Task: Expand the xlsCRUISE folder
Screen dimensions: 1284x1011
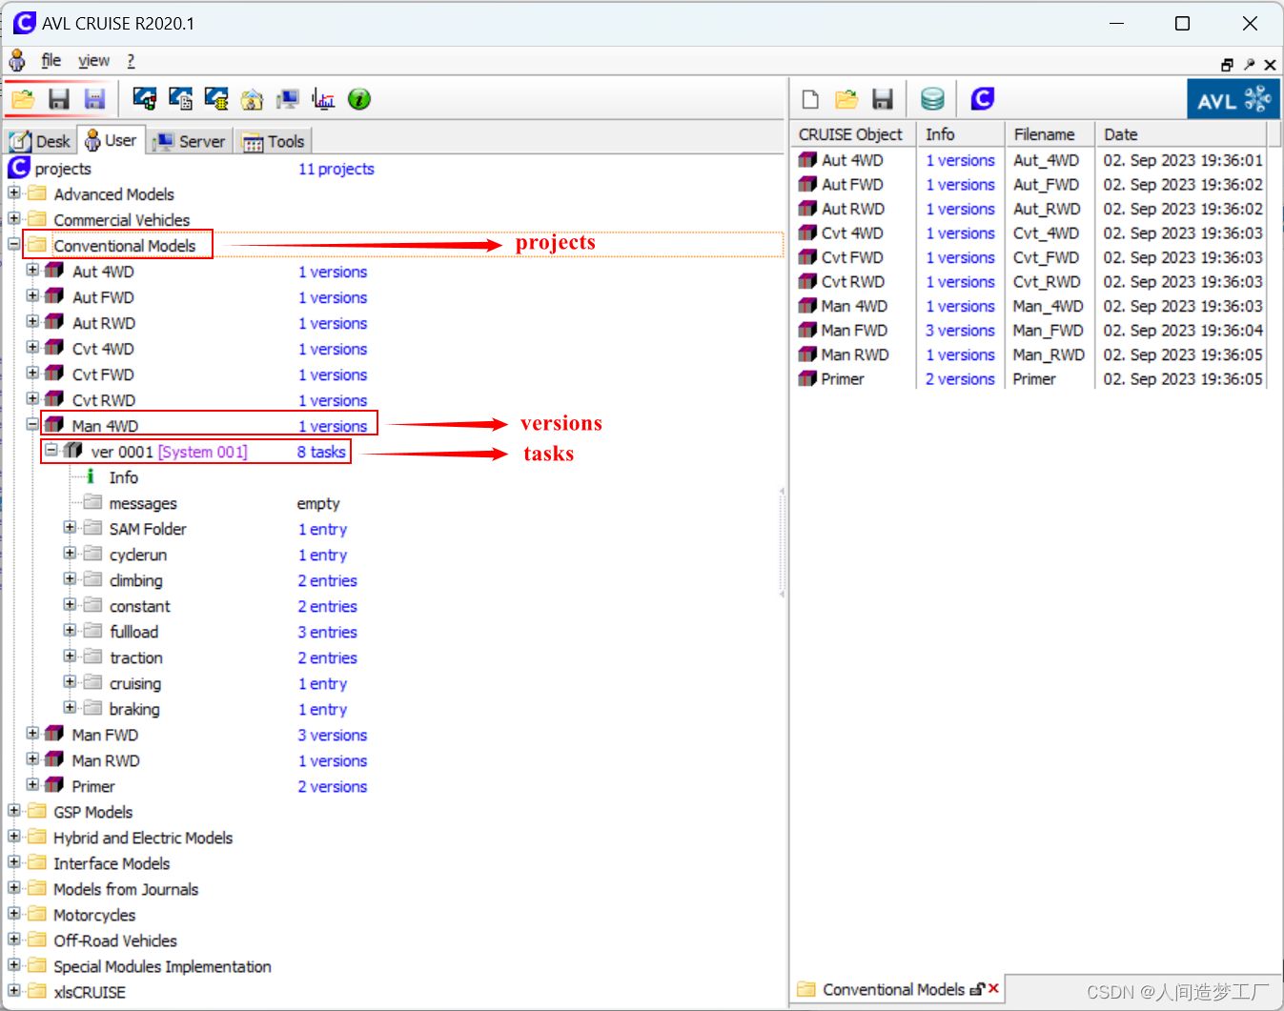Action: (x=14, y=991)
